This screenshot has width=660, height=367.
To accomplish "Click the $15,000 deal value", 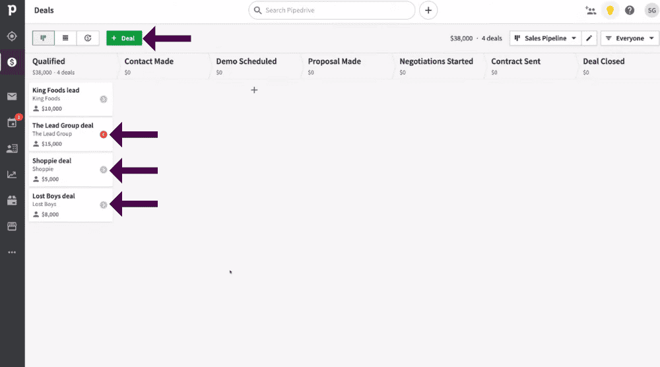I will click(x=51, y=144).
